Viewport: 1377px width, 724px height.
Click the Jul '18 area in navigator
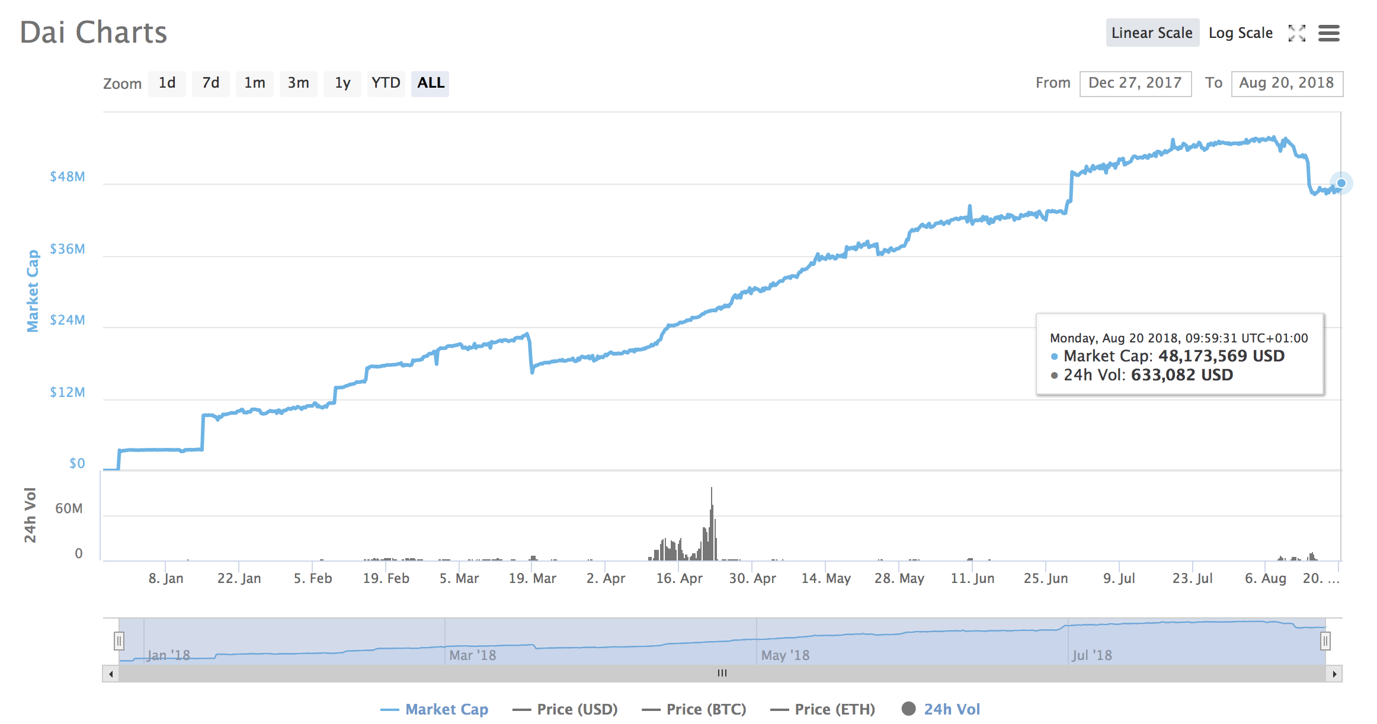pos(1092,655)
